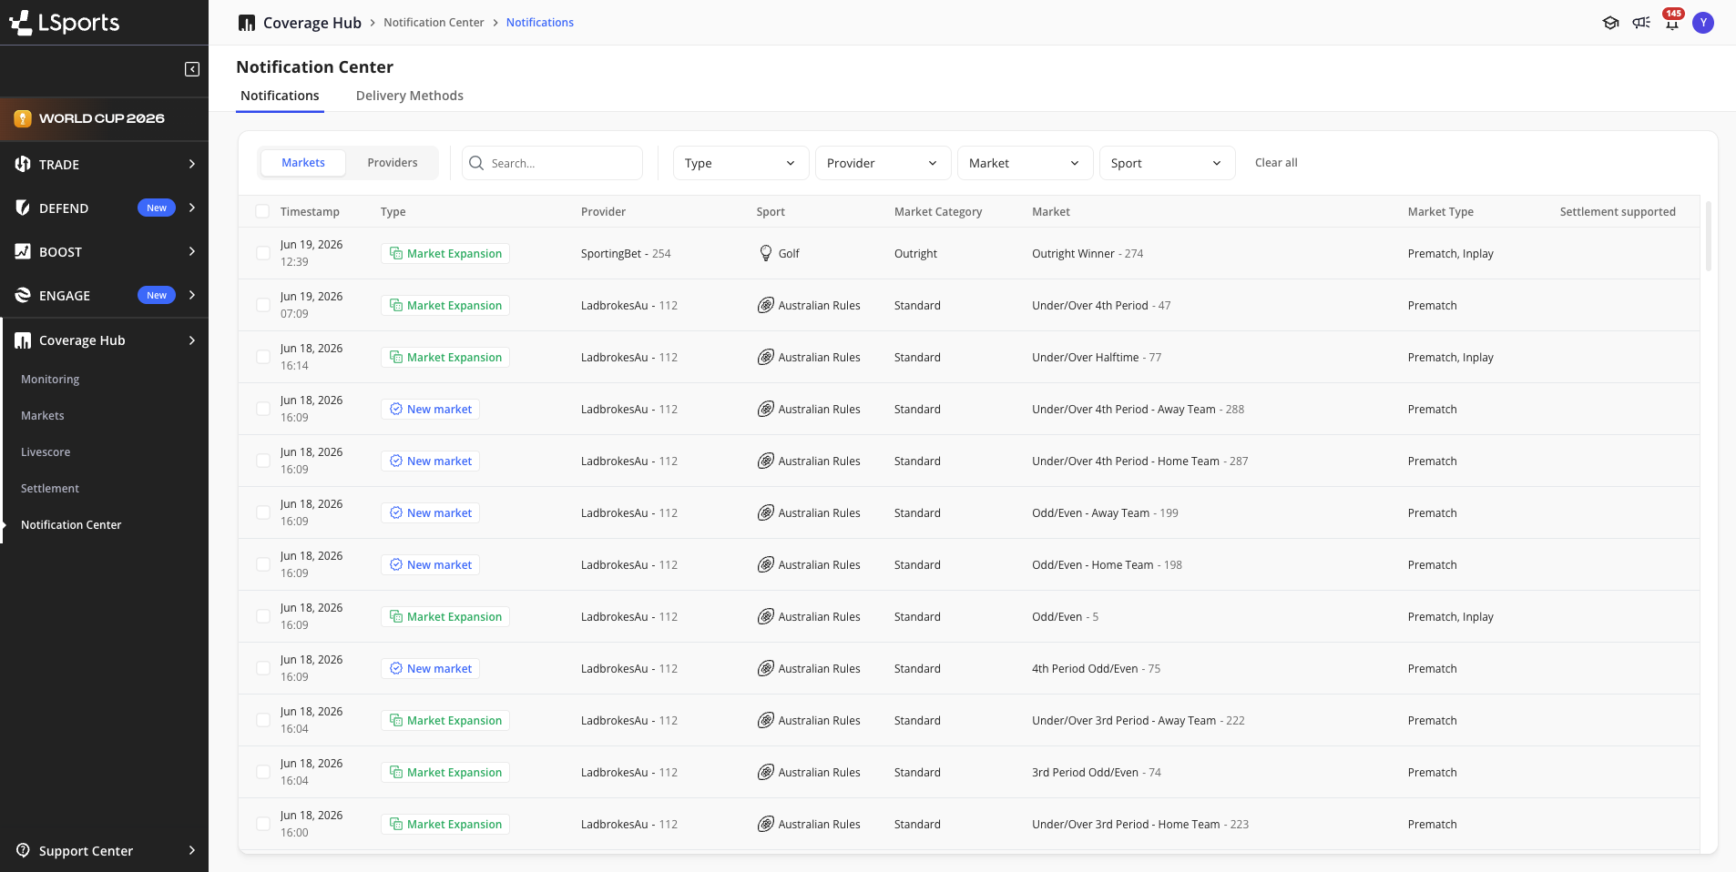Click the Clear all filters link
This screenshot has height=872, width=1736.
1276,163
